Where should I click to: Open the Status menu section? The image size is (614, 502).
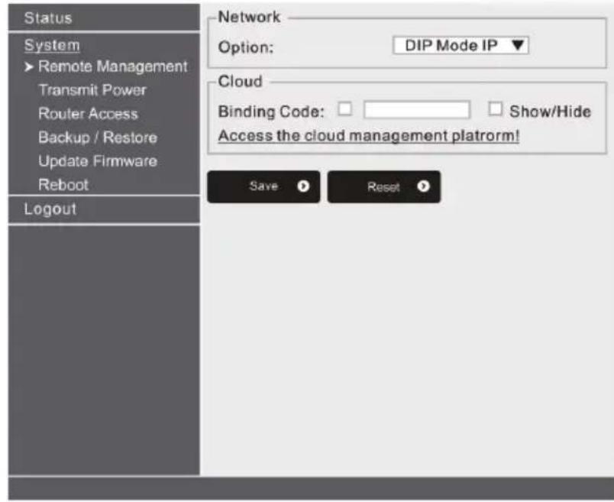[x=48, y=18]
